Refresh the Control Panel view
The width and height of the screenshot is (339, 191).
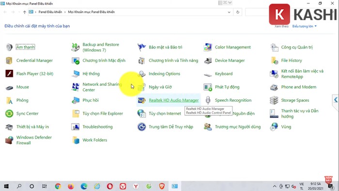pyautogui.click(x=238, y=12)
